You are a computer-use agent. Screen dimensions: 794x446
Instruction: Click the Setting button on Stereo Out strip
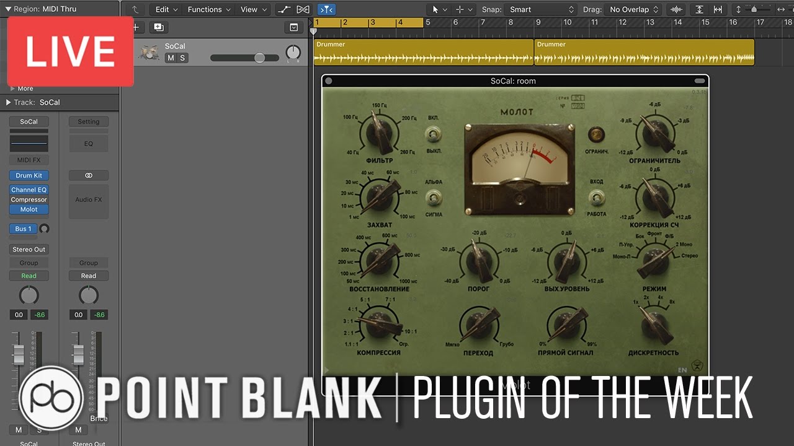coord(88,121)
